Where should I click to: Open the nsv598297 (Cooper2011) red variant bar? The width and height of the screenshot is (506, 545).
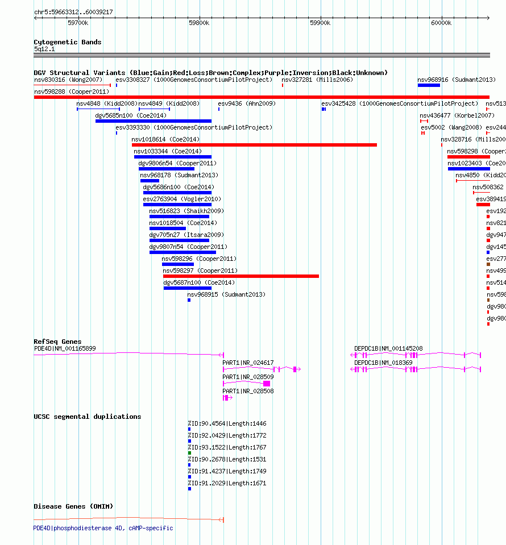[x=241, y=276]
